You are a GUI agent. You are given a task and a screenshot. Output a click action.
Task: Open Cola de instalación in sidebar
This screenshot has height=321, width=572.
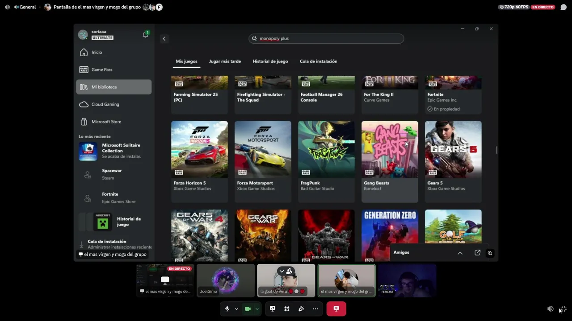click(x=114, y=244)
